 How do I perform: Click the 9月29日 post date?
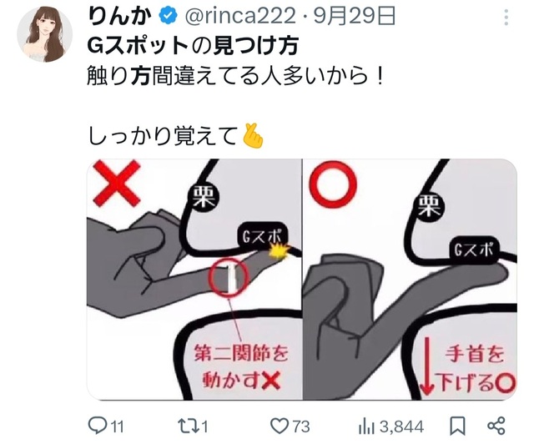354,16
